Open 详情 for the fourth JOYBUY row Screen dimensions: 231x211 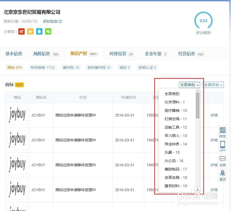(x=214, y=190)
